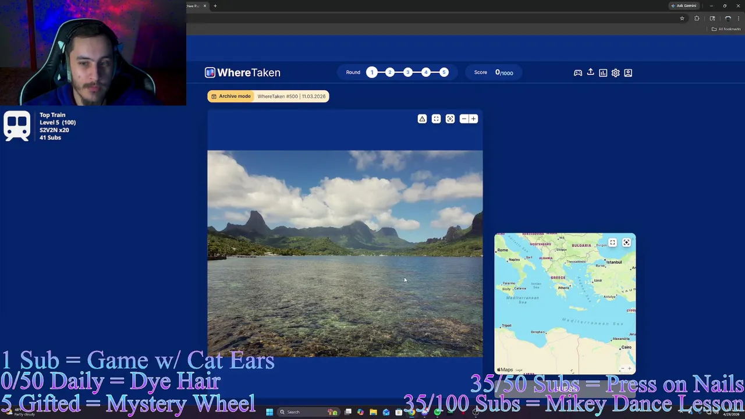Zoom out the photo with minus
Image resolution: width=745 pixels, height=419 pixels.
[x=464, y=119]
